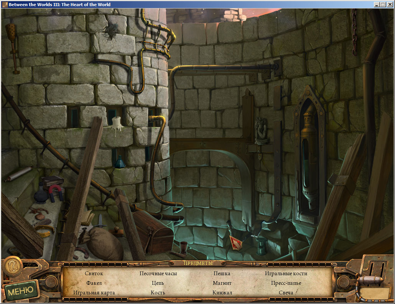Click the ПРЕДМЕТЫ panel header

[x=198, y=263]
